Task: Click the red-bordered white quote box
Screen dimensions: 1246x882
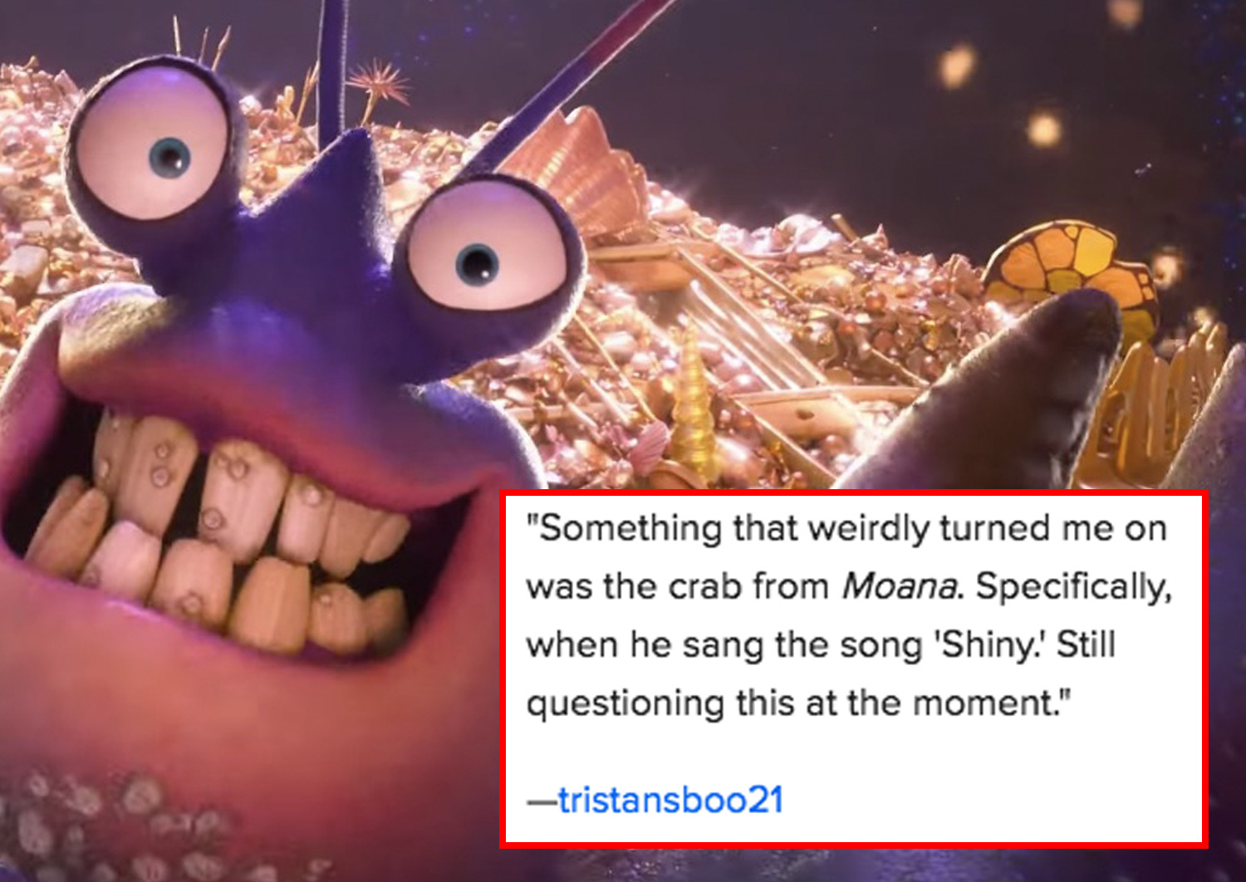Action: 854,669
